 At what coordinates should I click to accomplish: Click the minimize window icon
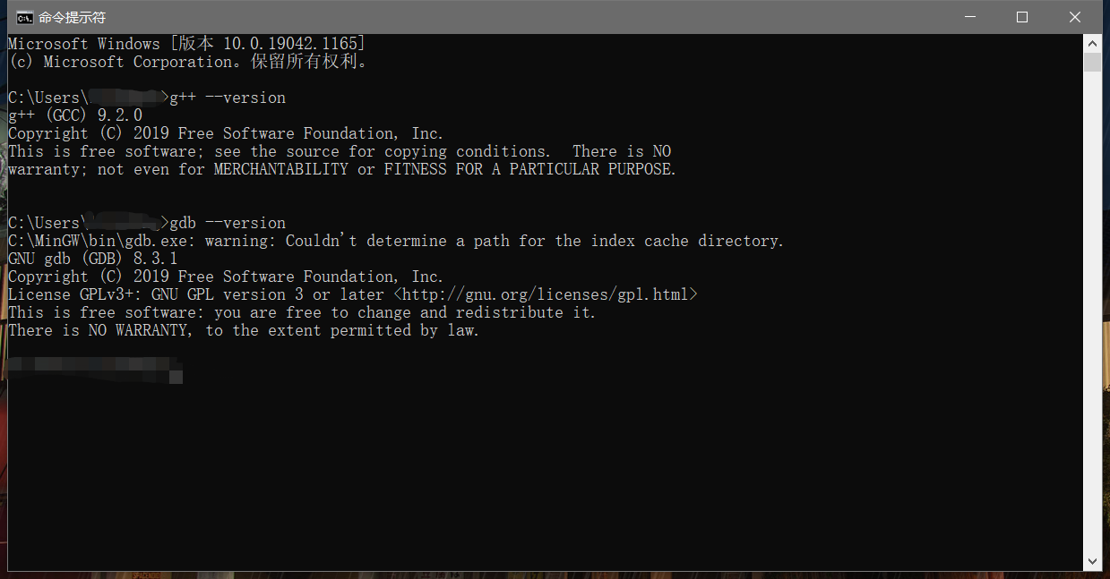coord(971,16)
